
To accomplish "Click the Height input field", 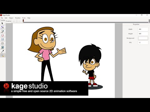I will 143,34.
